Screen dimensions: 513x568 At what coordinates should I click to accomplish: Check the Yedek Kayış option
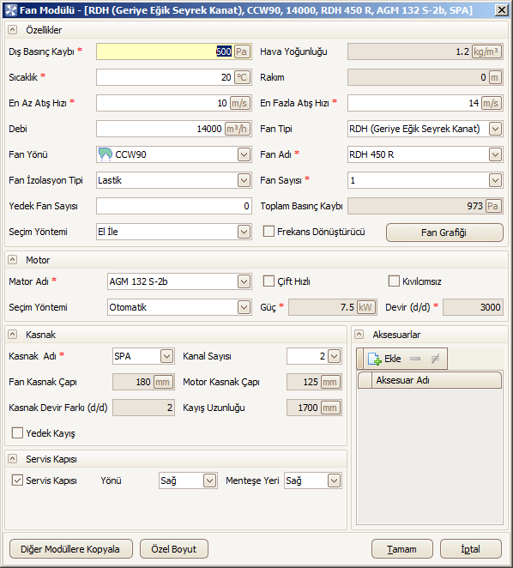pos(17,433)
